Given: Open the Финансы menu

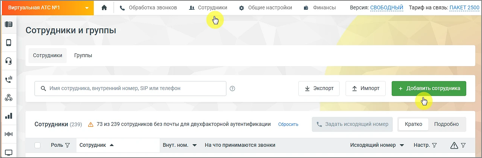Looking at the screenshot, I should pos(320,7).
